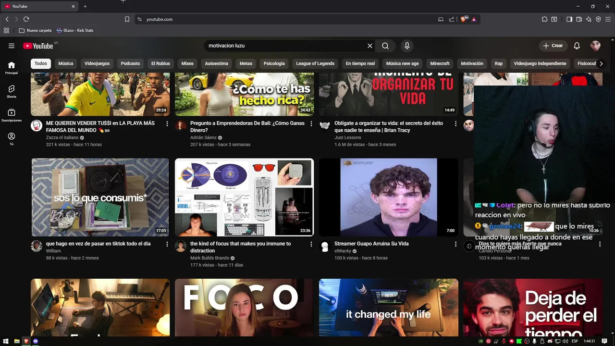
Task: Go back with browser back arrow
Action: tap(7, 19)
